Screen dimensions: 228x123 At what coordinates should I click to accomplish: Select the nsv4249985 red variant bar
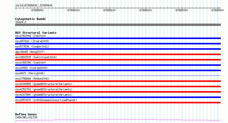coord(118,87)
